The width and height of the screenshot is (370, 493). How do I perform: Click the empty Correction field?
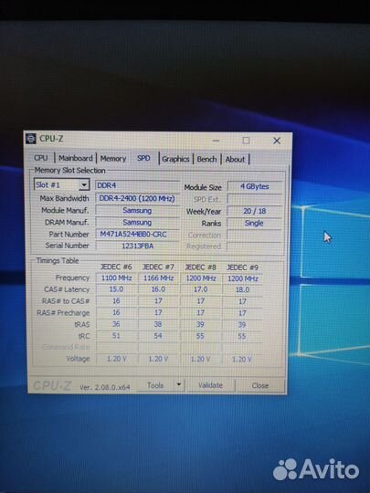pyautogui.click(x=255, y=236)
